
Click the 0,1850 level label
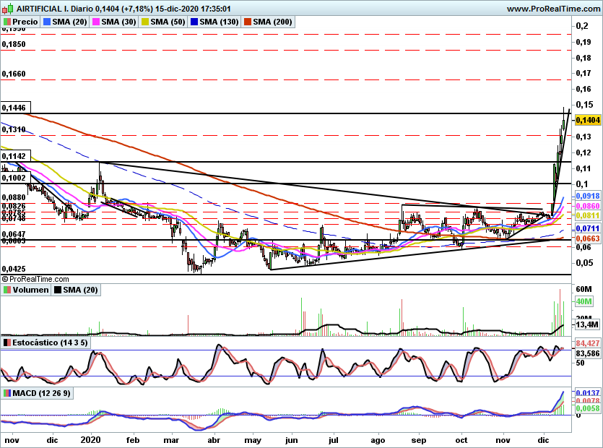point(14,44)
